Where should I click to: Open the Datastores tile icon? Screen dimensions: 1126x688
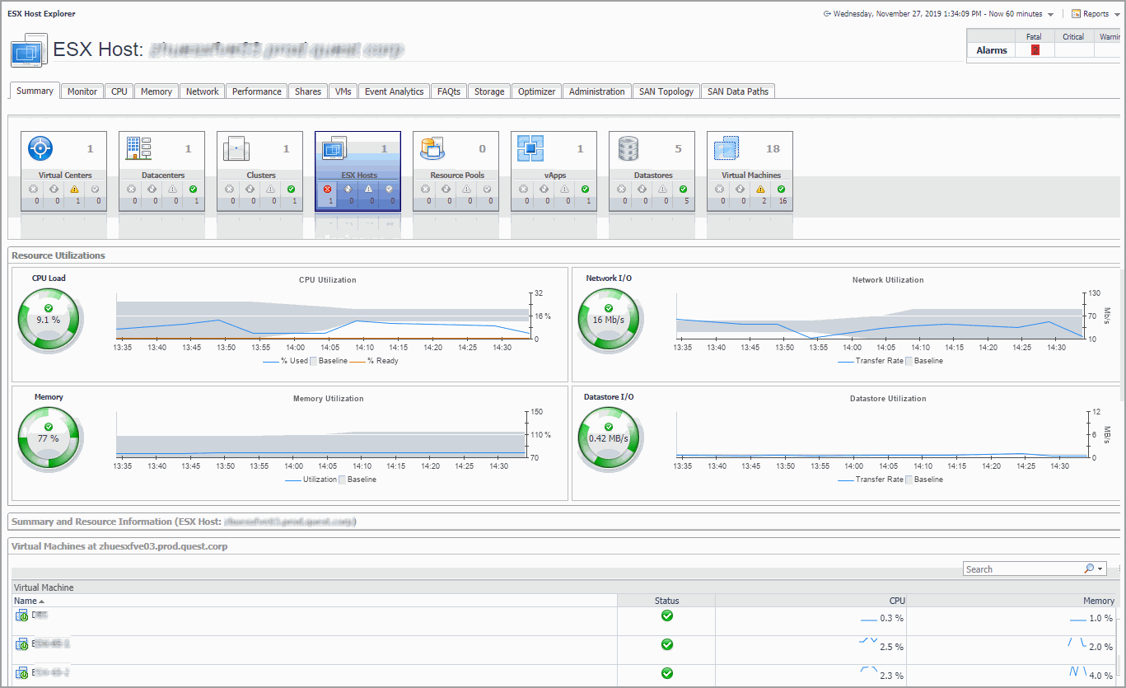click(628, 148)
